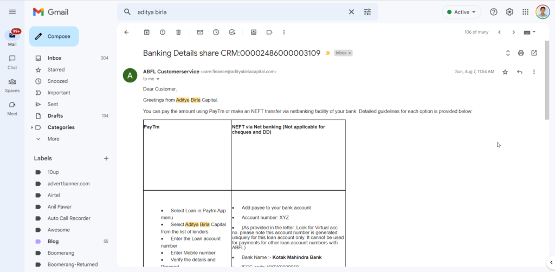555x272 pixels.
Task: Go to the older conversation arrow
Action: 514,32
